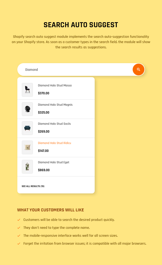This screenshot has width=162, height=265.
Task: Open the teal sofa product thumbnail
Action: (x=27, y=128)
